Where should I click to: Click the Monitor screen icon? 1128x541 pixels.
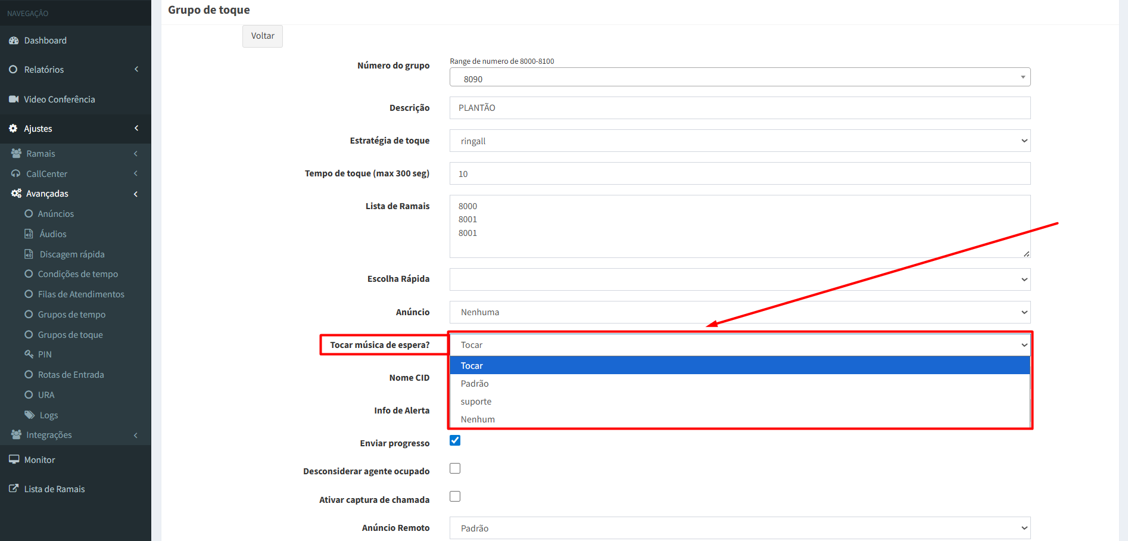point(14,459)
